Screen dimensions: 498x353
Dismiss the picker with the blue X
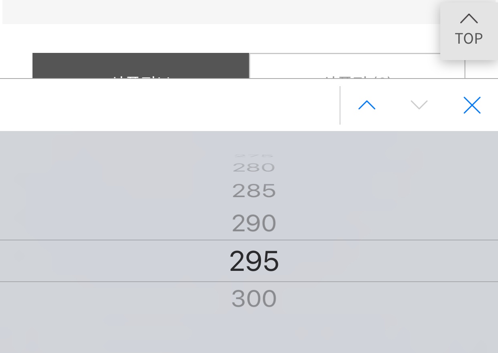[x=472, y=105]
